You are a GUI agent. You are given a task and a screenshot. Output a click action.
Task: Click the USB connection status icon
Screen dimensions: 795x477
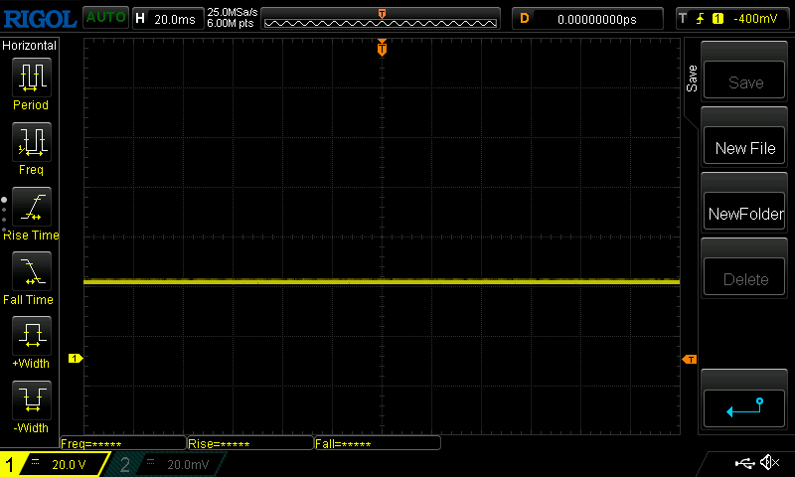point(744,463)
